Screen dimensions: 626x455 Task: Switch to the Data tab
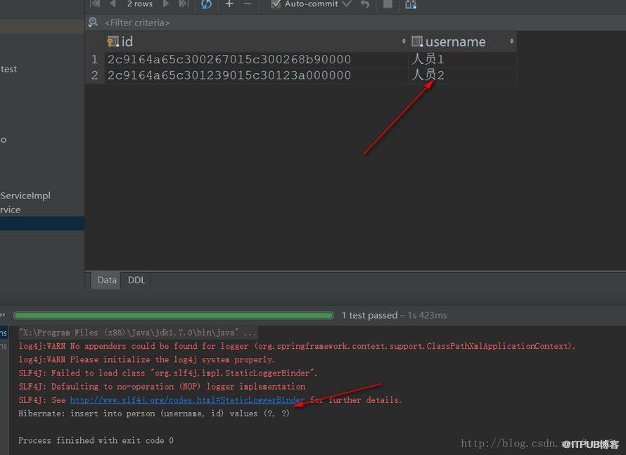point(107,280)
